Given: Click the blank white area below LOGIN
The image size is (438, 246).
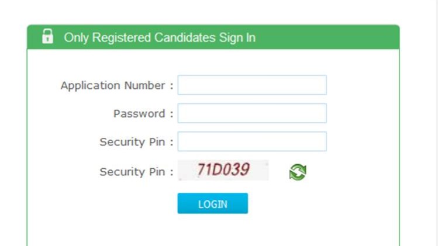Looking at the screenshot, I should pos(213,231).
